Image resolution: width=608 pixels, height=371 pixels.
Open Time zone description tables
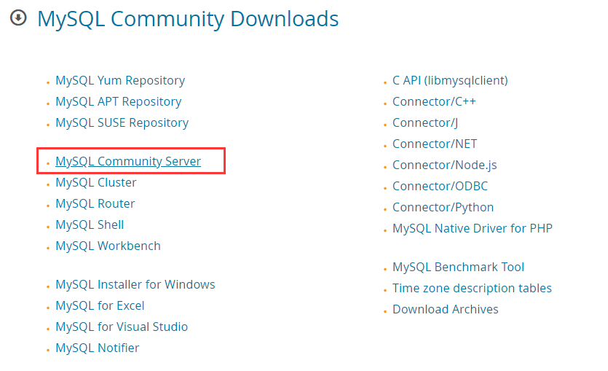[472, 288]
